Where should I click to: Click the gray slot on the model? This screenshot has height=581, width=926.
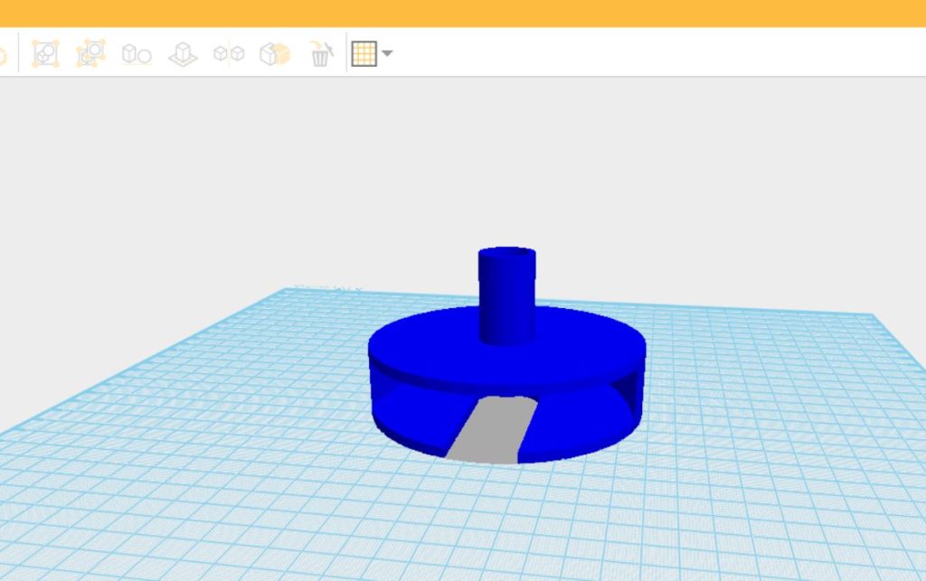pyautogui.click(x=492, y=429)
